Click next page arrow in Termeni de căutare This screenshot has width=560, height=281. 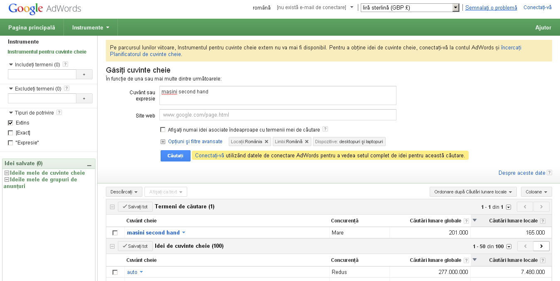(541, 207)
